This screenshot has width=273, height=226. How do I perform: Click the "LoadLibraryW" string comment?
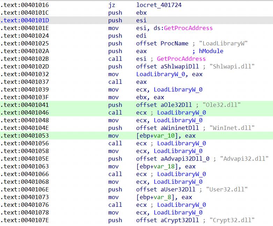[x=223, y=44]
